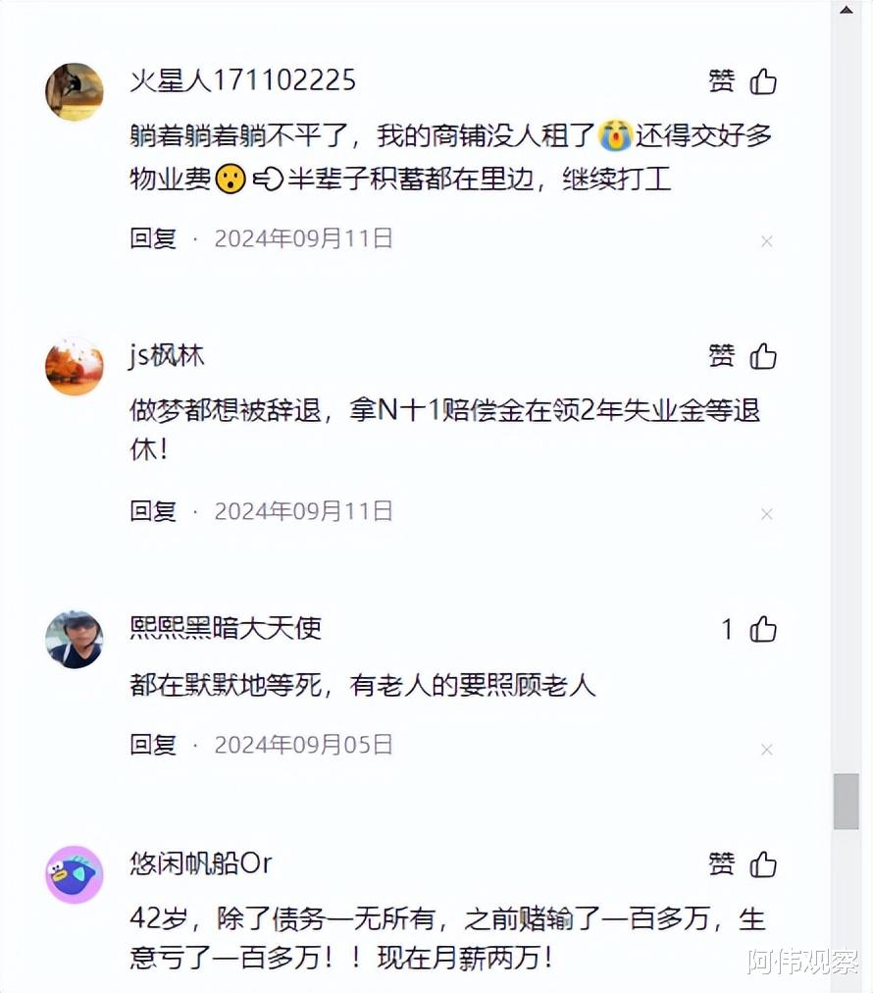873x993 pixels.
Task: Open 火星人171102225's profile avatar
Action: coord(75,92)
